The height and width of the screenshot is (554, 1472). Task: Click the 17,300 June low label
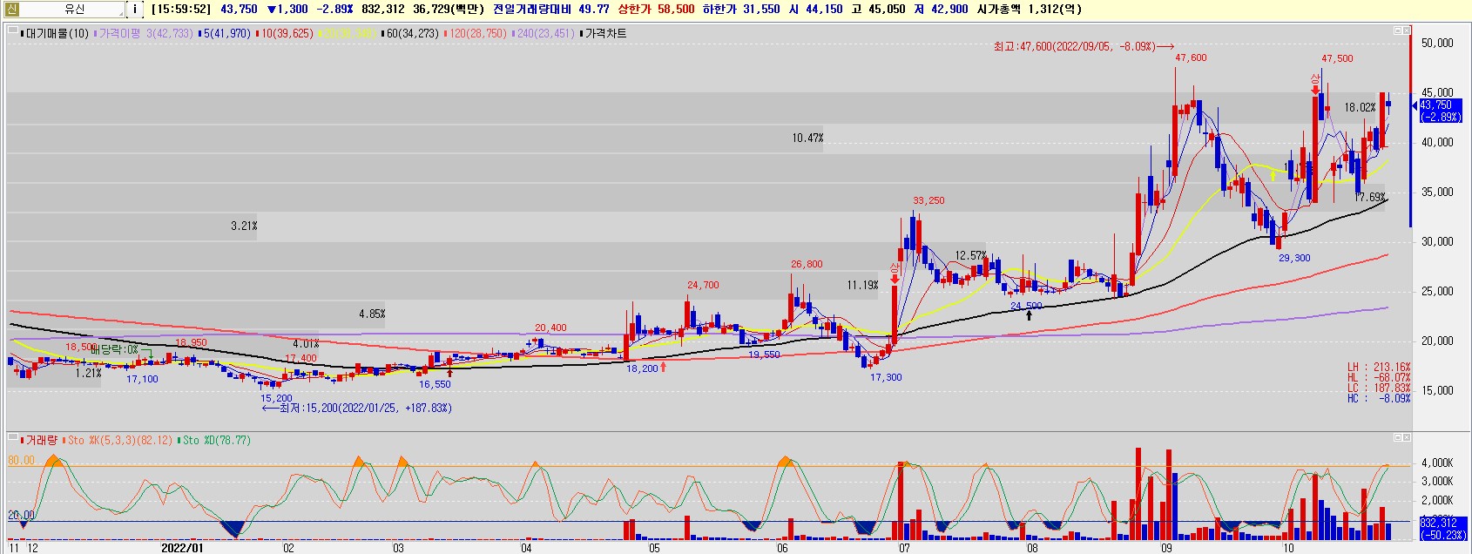click(886, 377)
